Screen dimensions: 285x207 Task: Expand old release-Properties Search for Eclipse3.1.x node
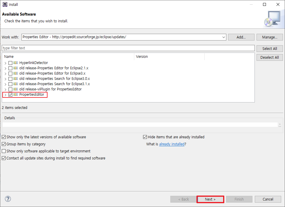(x=6, y=84)
